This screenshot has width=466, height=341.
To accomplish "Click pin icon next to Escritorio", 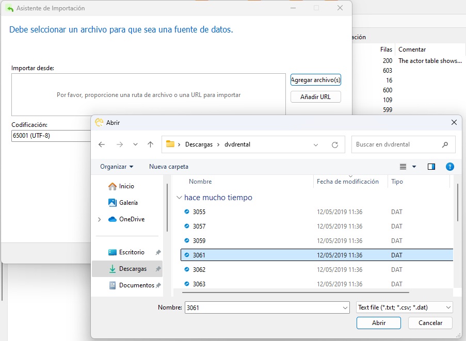I will [x=158, y=252].
